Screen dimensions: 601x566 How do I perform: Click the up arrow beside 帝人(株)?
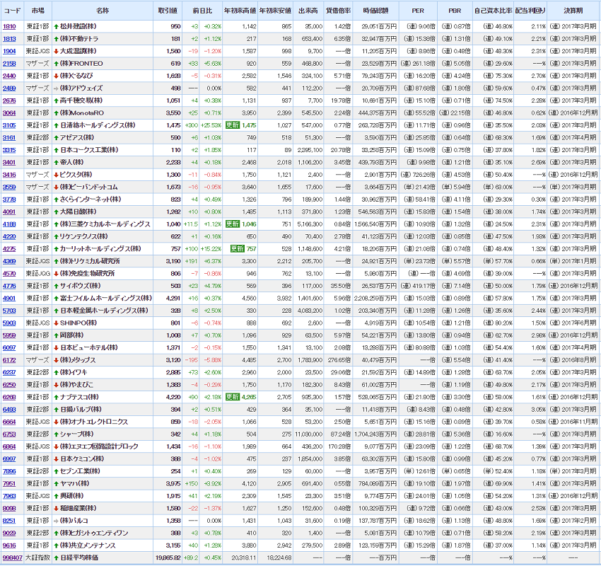[x=56, y=163]
